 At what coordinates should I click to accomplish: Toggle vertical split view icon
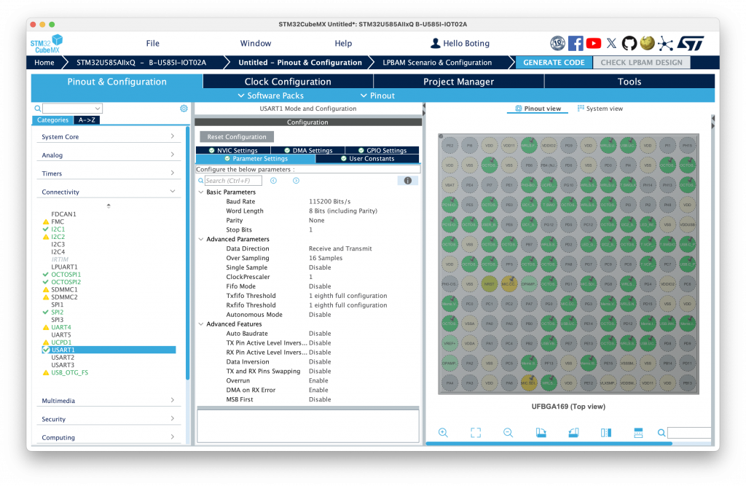[606, 433]
